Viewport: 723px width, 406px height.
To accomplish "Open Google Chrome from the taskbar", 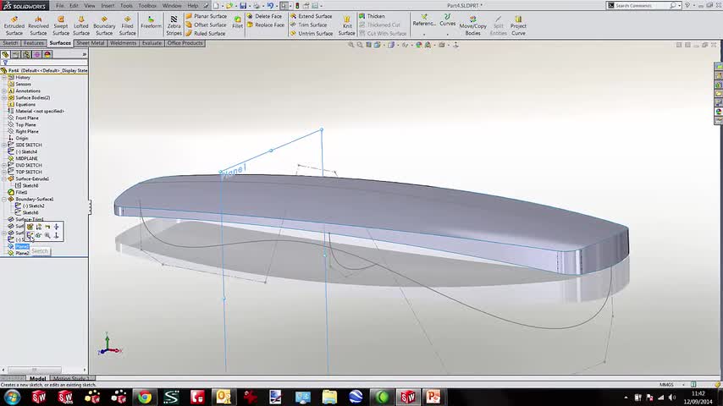I will tap(144, 397).
